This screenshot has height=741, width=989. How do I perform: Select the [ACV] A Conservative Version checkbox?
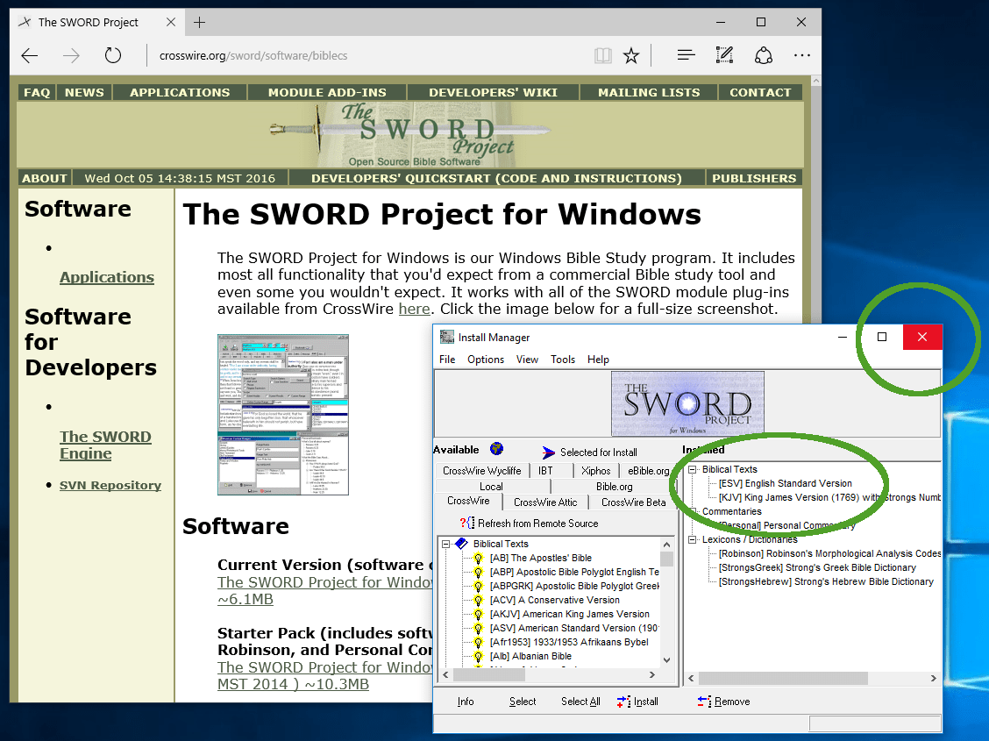477,601
